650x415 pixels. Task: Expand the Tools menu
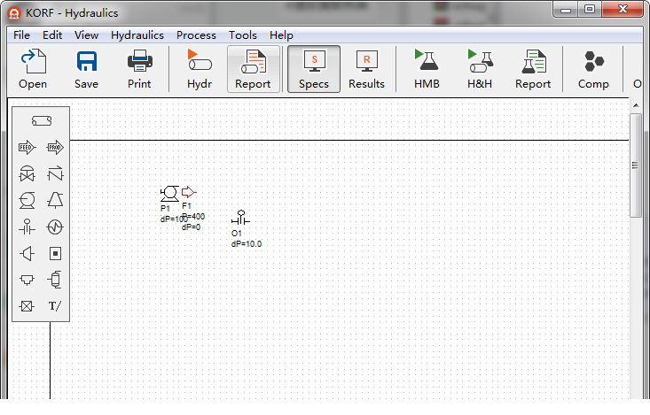[242, 35]
